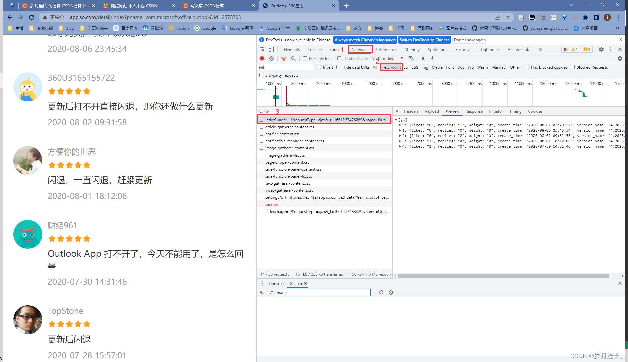Collapse the root array in Preview

pos(396,120)
